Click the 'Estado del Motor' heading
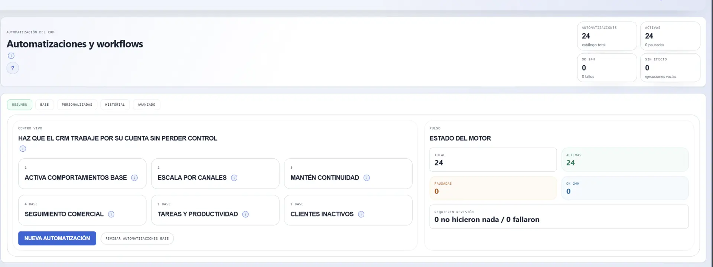Screen dimensions: 713x267 coord(460,138)
